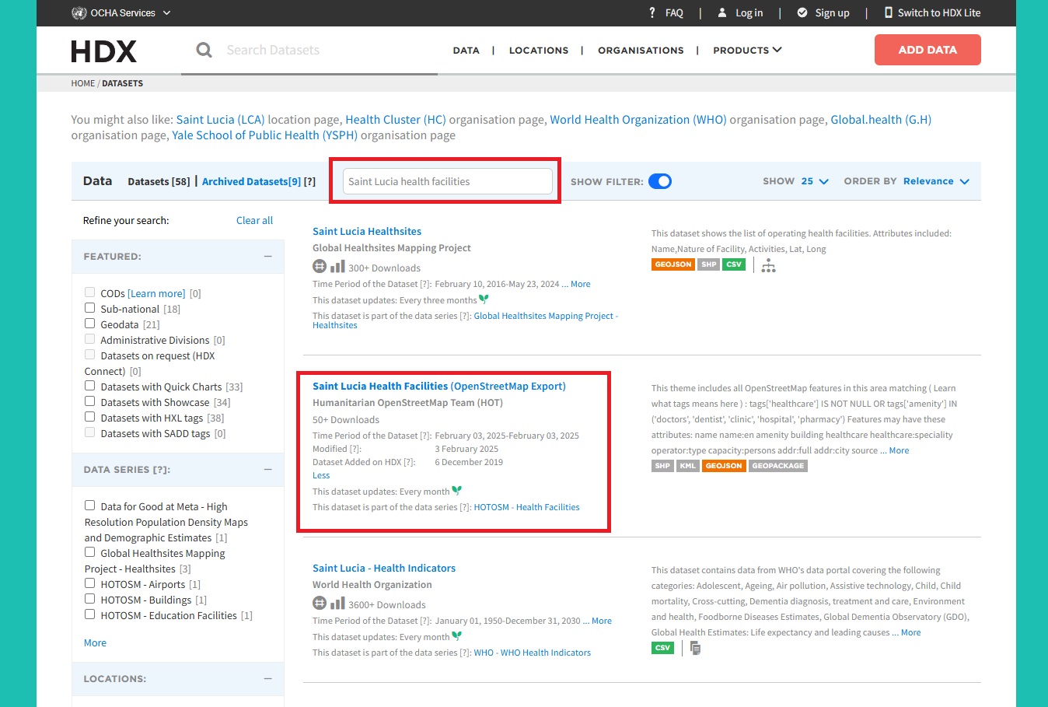1048x707 pixels.
Task: Click the SHP tag under Saint Lucia Healthsites
Action: tap(709, 264)
